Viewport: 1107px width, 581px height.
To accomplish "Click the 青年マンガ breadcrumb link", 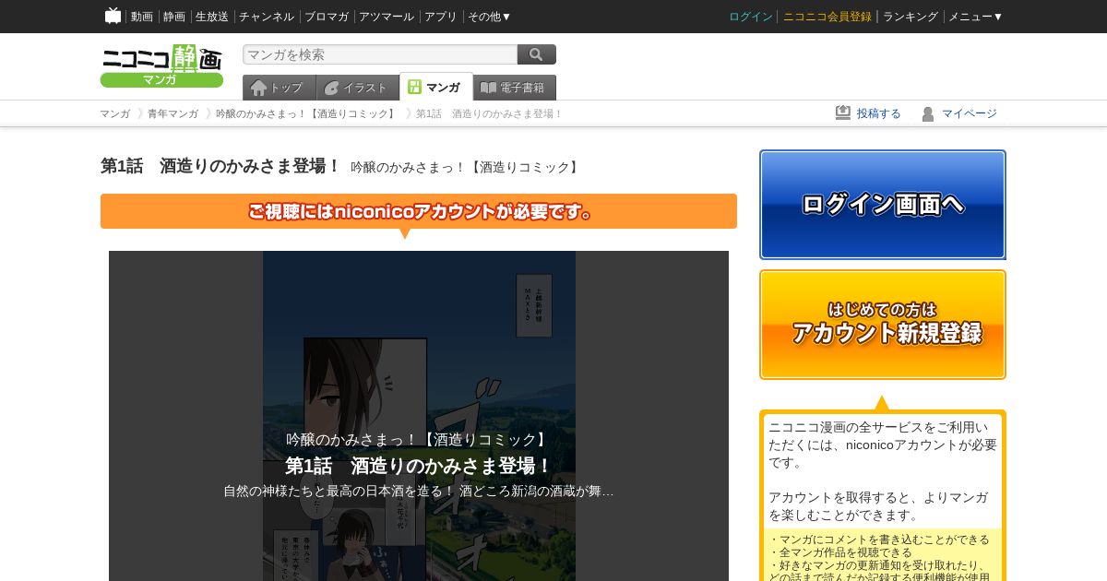I will 173,113.
